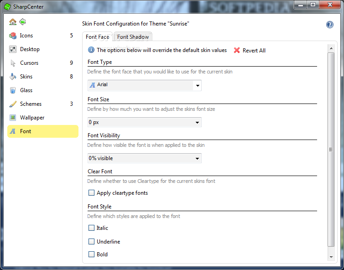This screenshot has height=270, width=344.
Task: Select Font in the sidebar
Action: (x=43, y=131)
